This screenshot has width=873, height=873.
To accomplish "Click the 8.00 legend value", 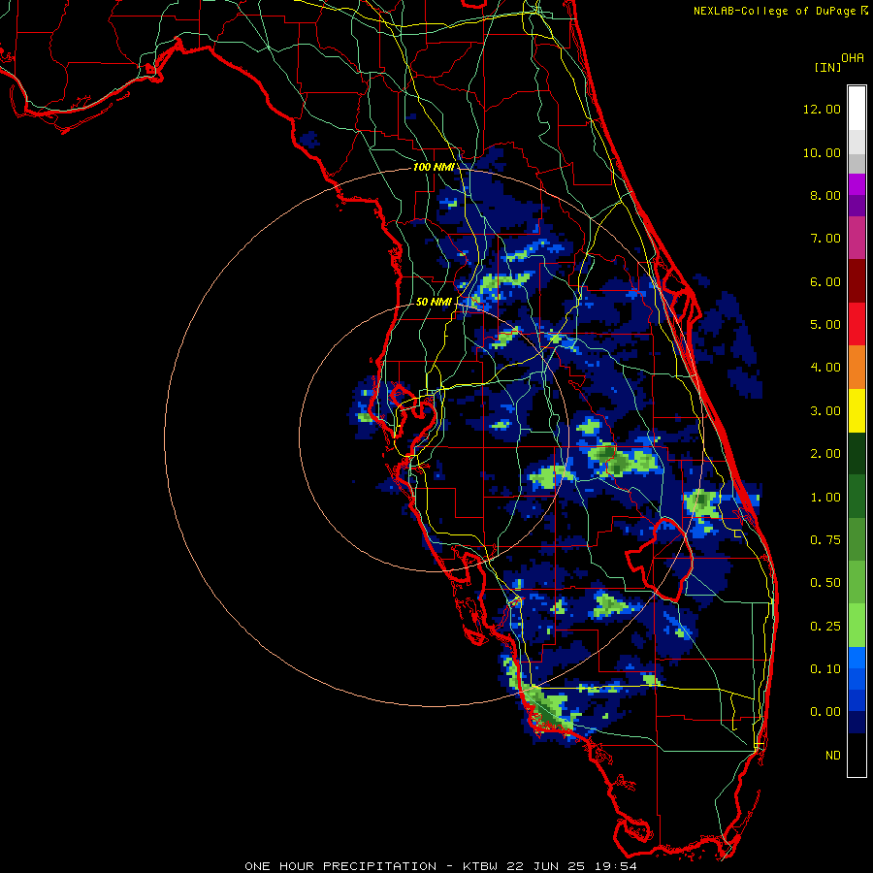I will [x=825, y=195].
